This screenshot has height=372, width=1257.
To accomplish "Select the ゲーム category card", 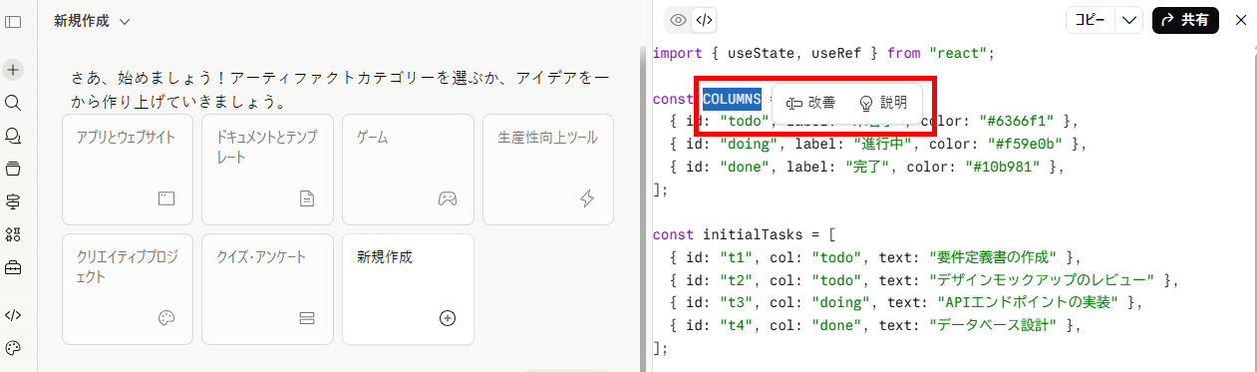I will coord(408,169).
